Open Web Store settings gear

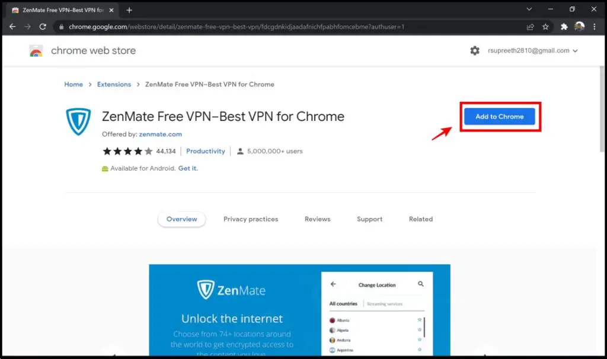coord(475,50)
